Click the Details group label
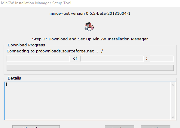 click(x=14, y=78)
